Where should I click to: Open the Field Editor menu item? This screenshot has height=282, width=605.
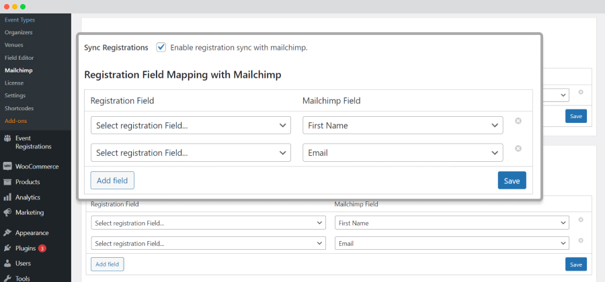pyautogui.click(x=19, y=58)
